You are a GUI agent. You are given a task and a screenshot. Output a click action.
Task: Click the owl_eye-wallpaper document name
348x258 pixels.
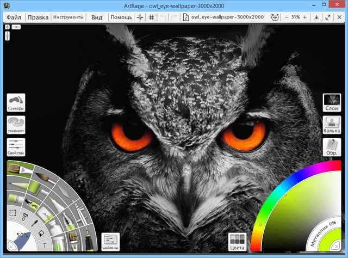point(227,17)
